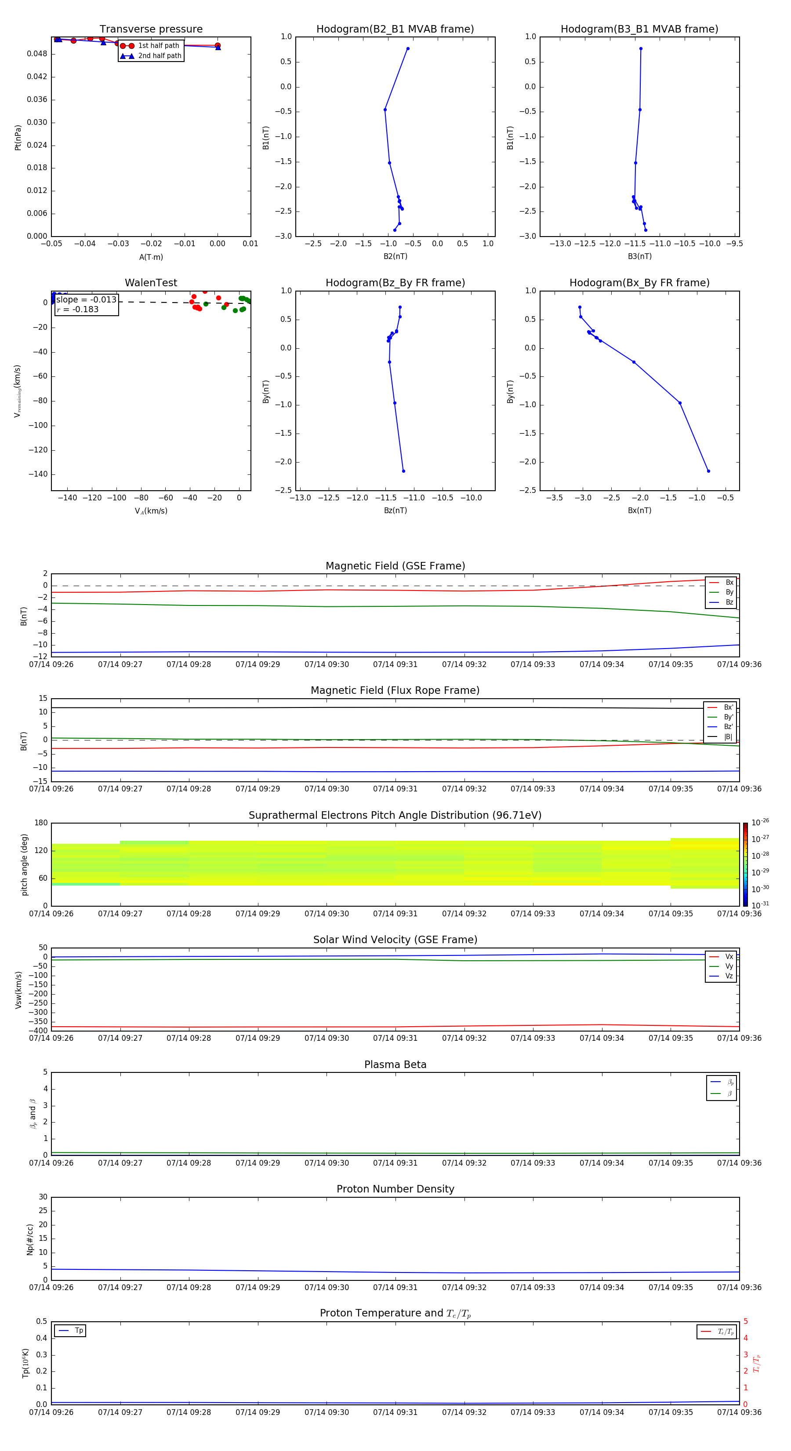Click the By' legend entry in Flux Rope plot
This screenshot has height=1451, width=791.
720,718
